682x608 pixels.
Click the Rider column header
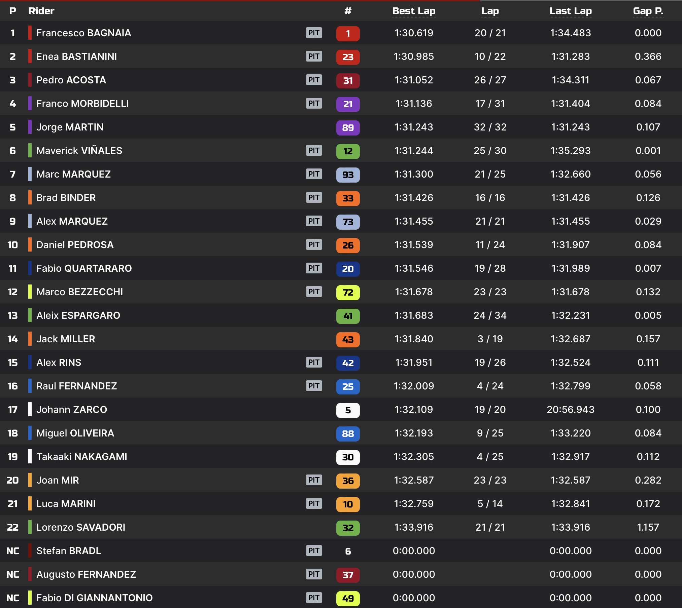coord(41,11)
